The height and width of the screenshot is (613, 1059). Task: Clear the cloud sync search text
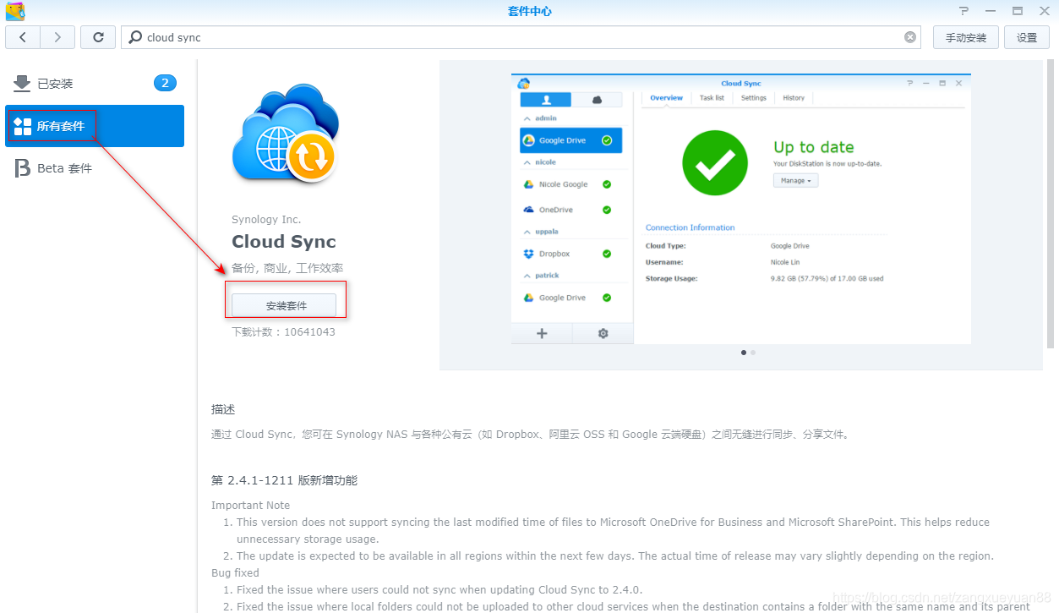coord(910,37)
